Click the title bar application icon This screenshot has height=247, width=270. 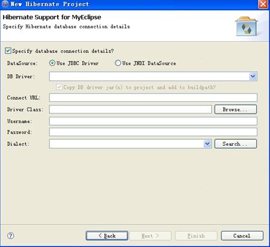coord(5,4)
